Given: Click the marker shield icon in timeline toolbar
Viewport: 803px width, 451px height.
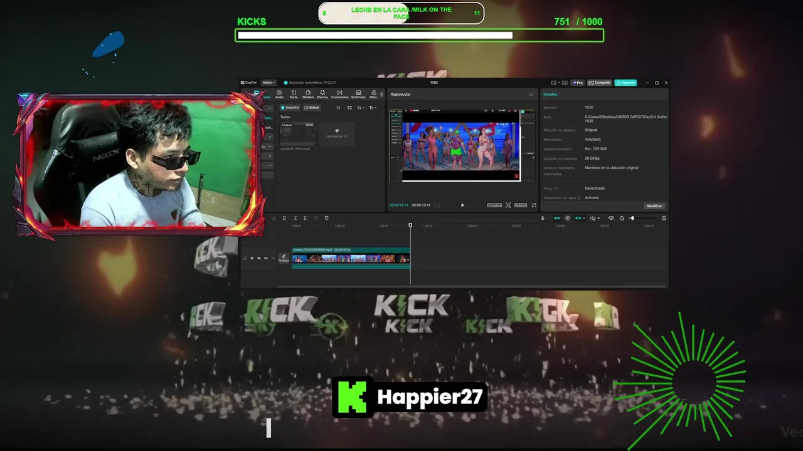Looking at the screenshot, I should (x=326, y=218).
